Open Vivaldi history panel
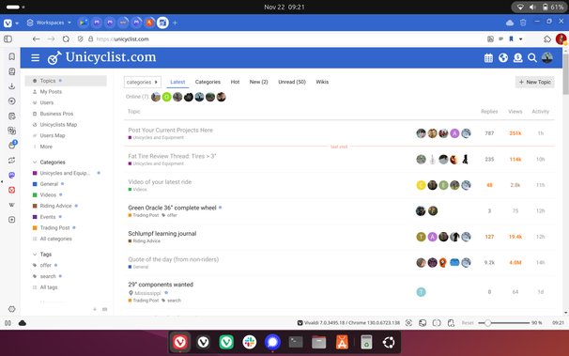Image resolution: width=569 pixels, height=356 pixels. (x=11, y=101)
